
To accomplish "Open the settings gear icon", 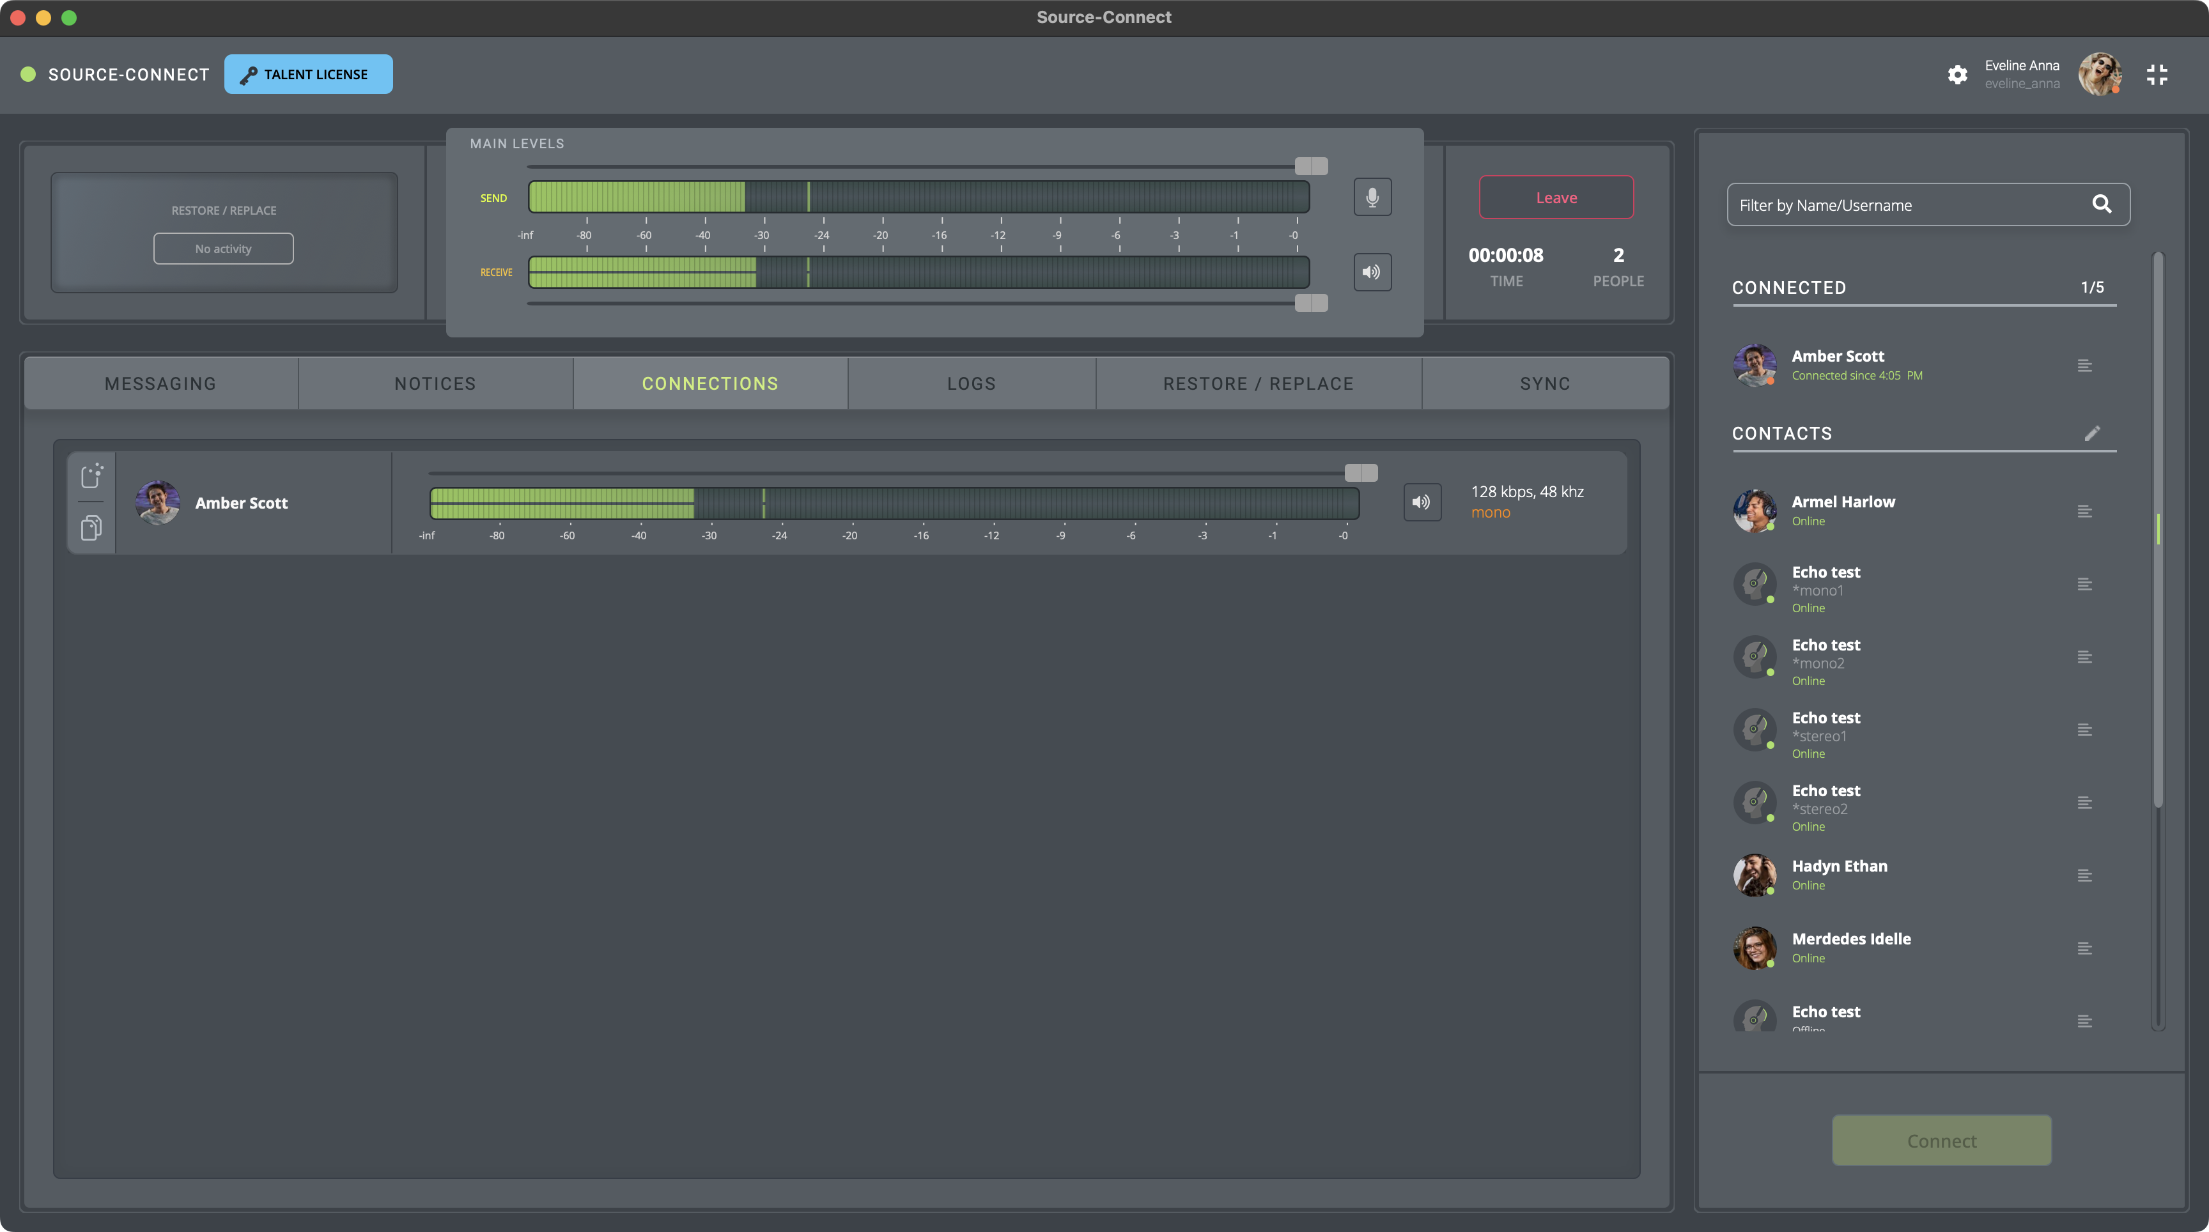I will pyautogui.click(x=1957, y=75).
